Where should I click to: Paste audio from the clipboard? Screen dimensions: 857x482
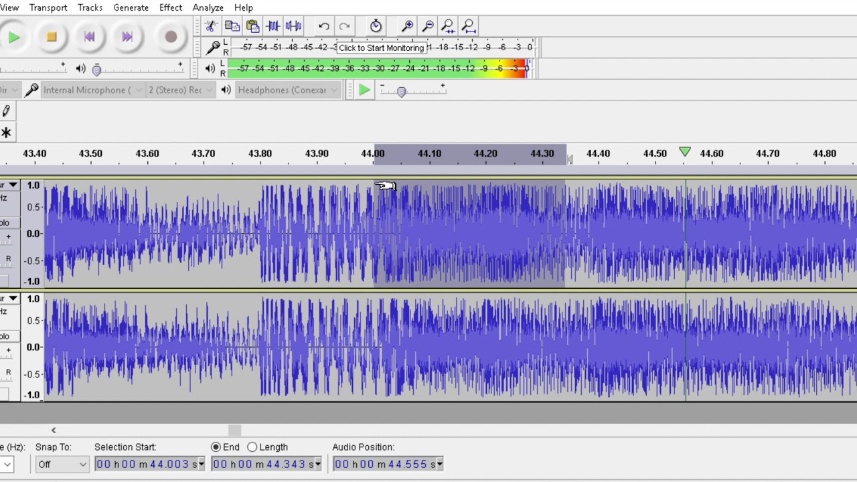(252, 26)
